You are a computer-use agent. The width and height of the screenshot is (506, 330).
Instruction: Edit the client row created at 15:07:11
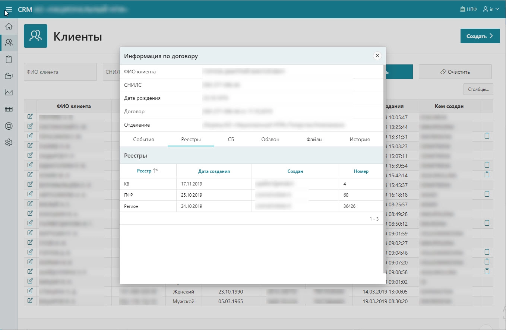tap(30, 155)
